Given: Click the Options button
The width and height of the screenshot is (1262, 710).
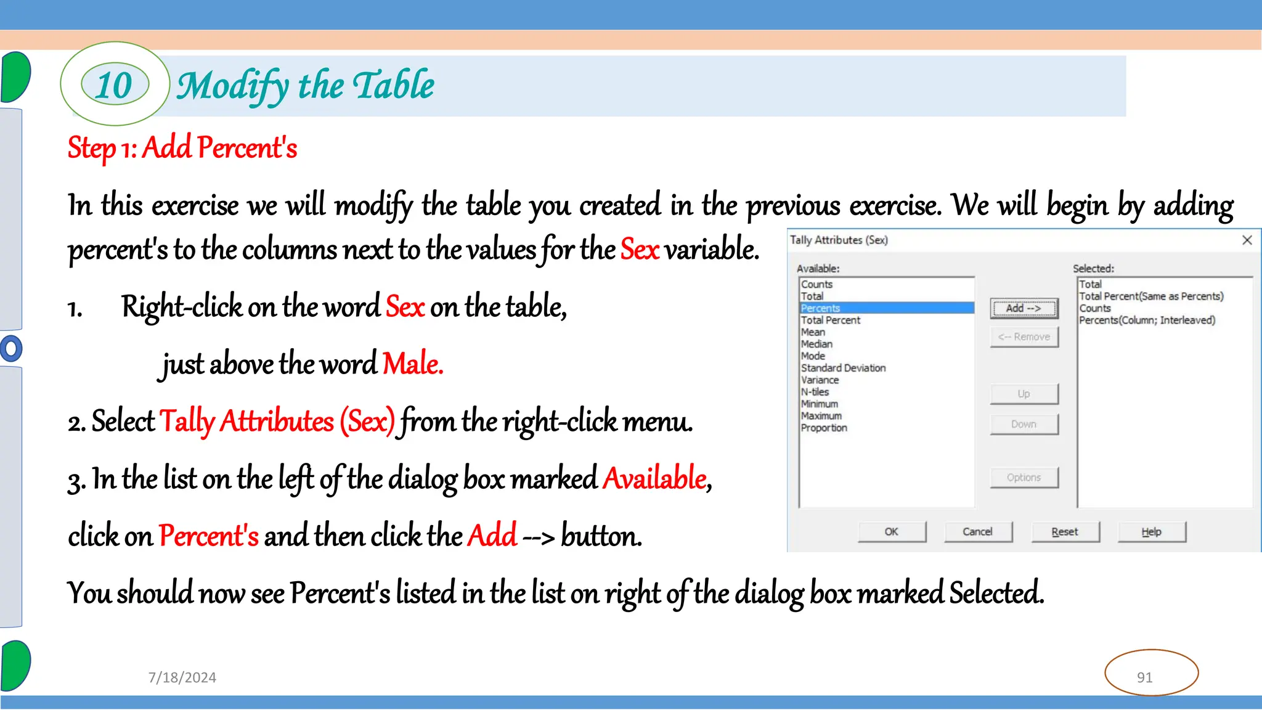Looking at the screenshot, I should coord(1024,478).
